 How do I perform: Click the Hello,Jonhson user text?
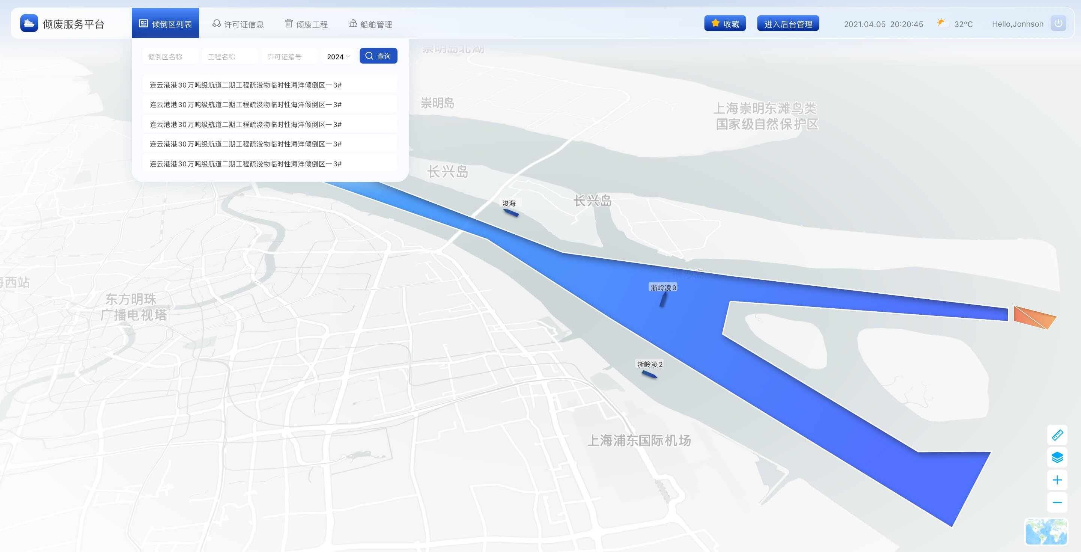click(1017, 24)
